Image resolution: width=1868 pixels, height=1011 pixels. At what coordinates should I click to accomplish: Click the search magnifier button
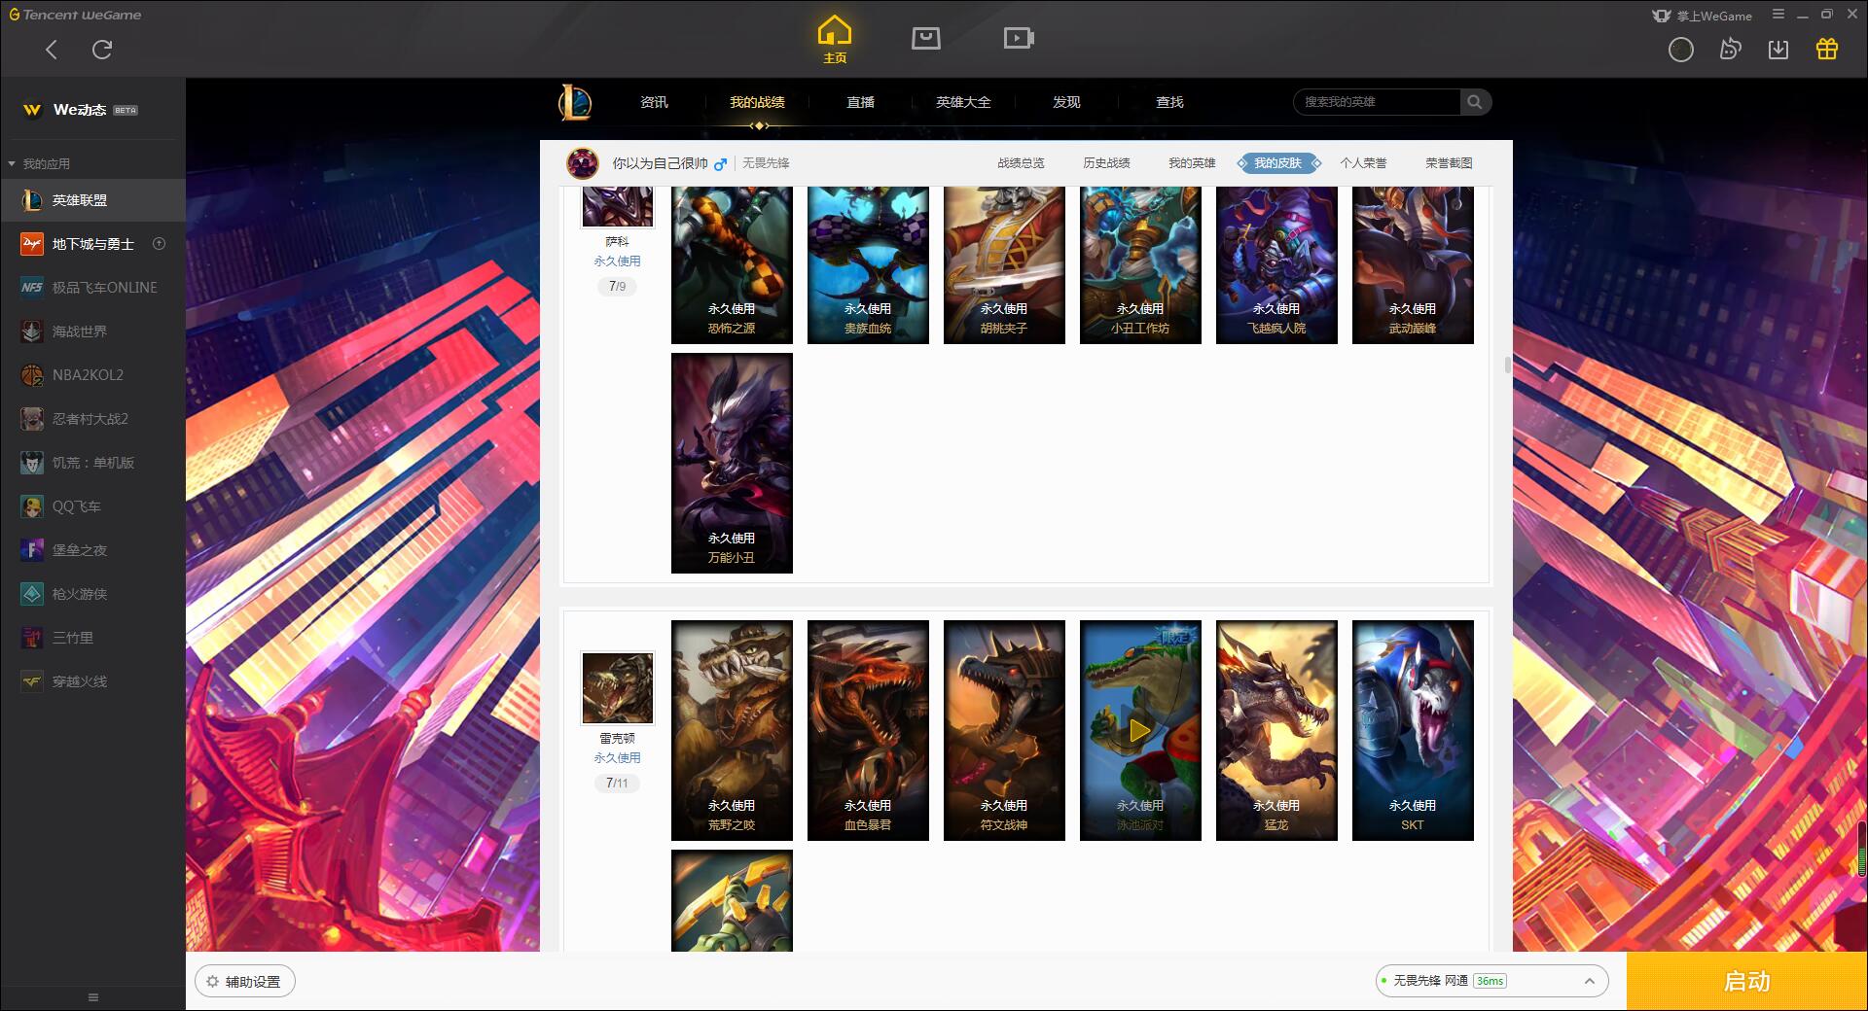(x=1475, y=102)
